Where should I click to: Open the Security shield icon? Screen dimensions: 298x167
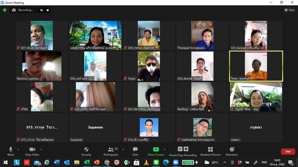point(86,149)
